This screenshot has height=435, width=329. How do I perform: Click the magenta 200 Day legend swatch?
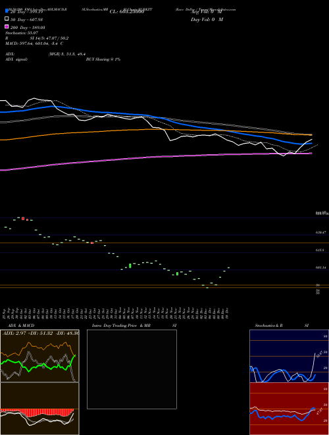coord(7,26)
